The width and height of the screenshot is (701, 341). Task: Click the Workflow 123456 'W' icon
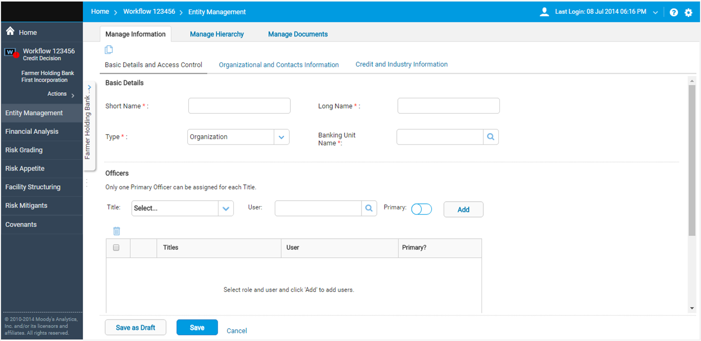click(10, 52)
